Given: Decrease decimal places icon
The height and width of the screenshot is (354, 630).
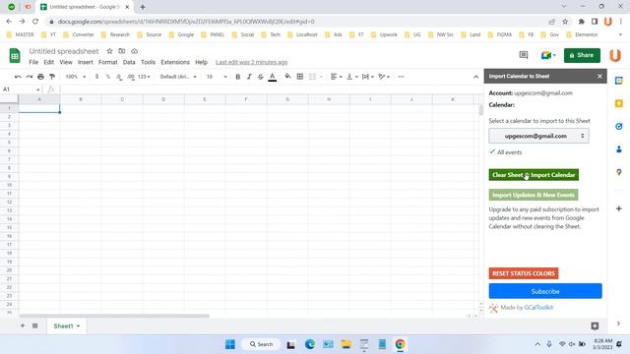Looking at the screenshot, I should [x=119, y=77].
